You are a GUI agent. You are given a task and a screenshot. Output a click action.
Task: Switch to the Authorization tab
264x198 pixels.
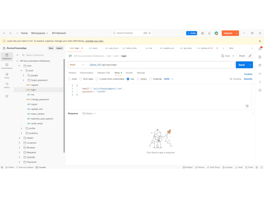pos(87,73)
